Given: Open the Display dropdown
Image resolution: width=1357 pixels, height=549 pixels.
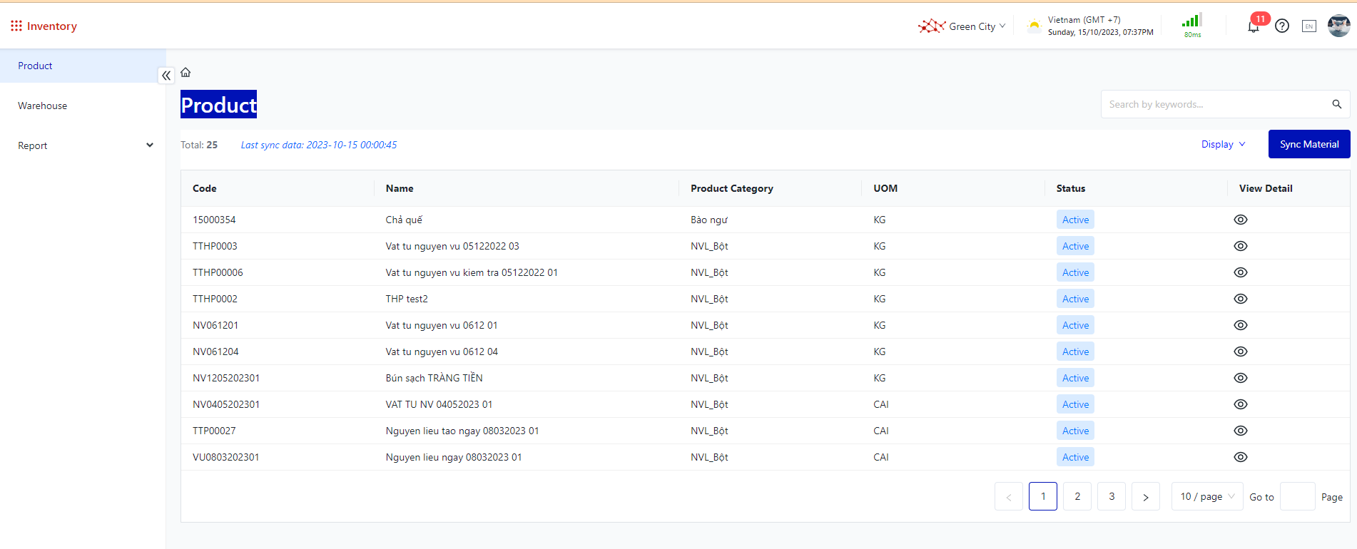Looking at the screenshot, I should tap(1223, 144).
